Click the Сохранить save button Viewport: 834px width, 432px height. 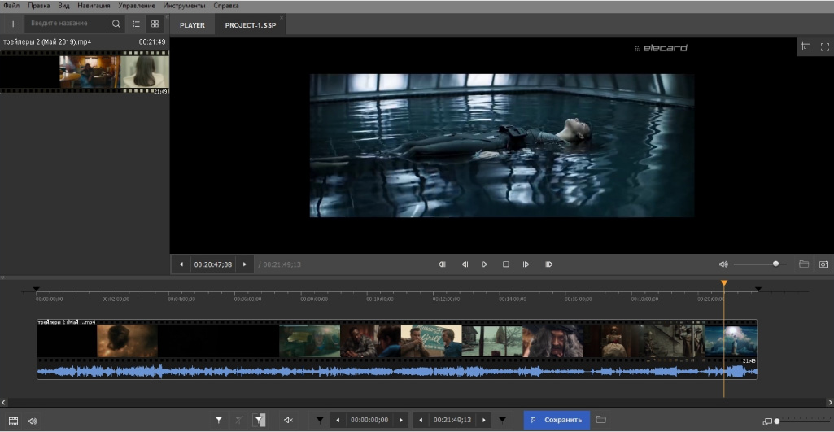pyautogui.click(x=557, y=421)
